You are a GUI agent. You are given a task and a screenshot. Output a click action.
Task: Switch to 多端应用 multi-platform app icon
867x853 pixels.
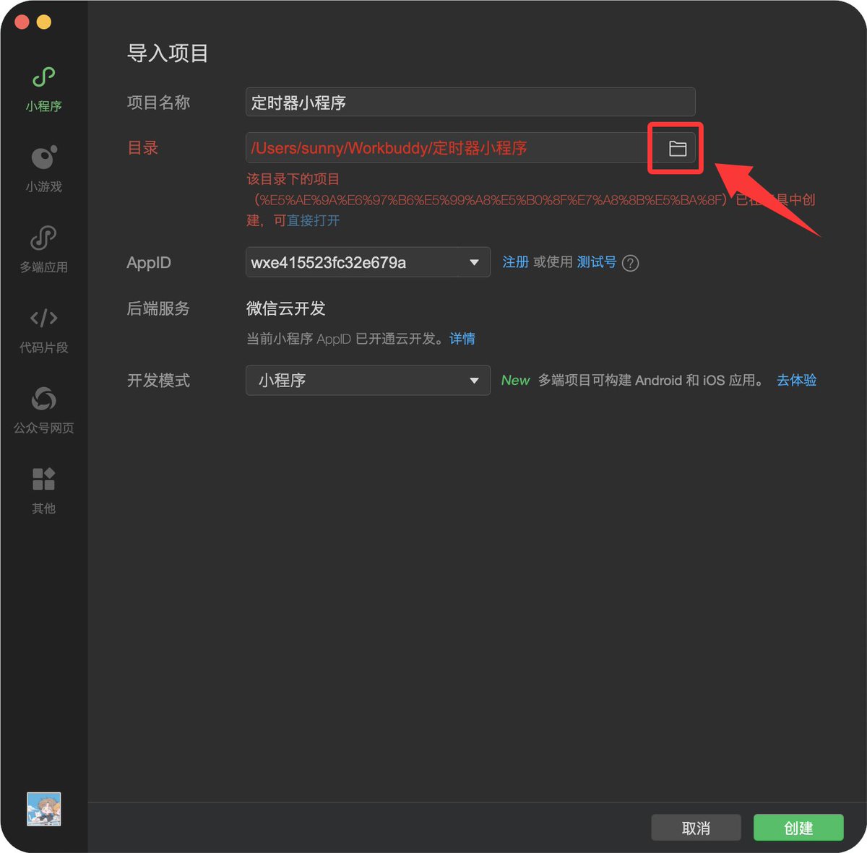tap(43, 250)
